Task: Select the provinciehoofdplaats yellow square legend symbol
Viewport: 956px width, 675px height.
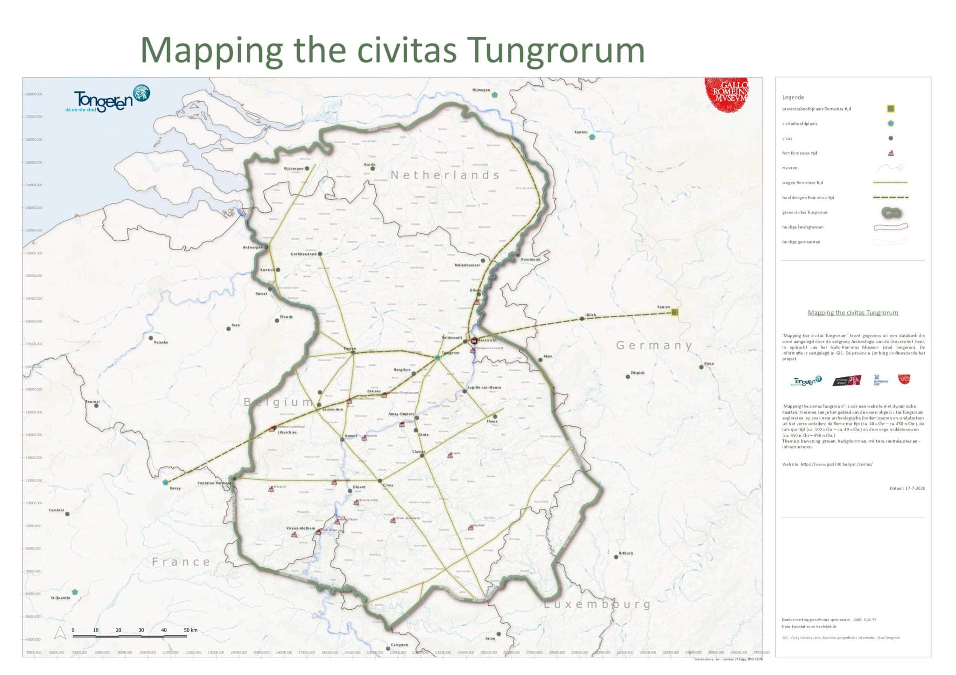Action: 891,109
